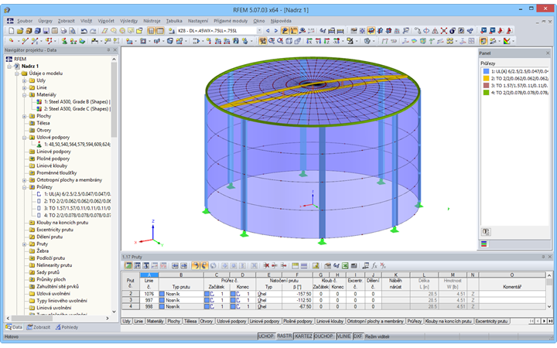Click the delete row icon in table toolbar

pyautogui.click(x=266, y=265)
